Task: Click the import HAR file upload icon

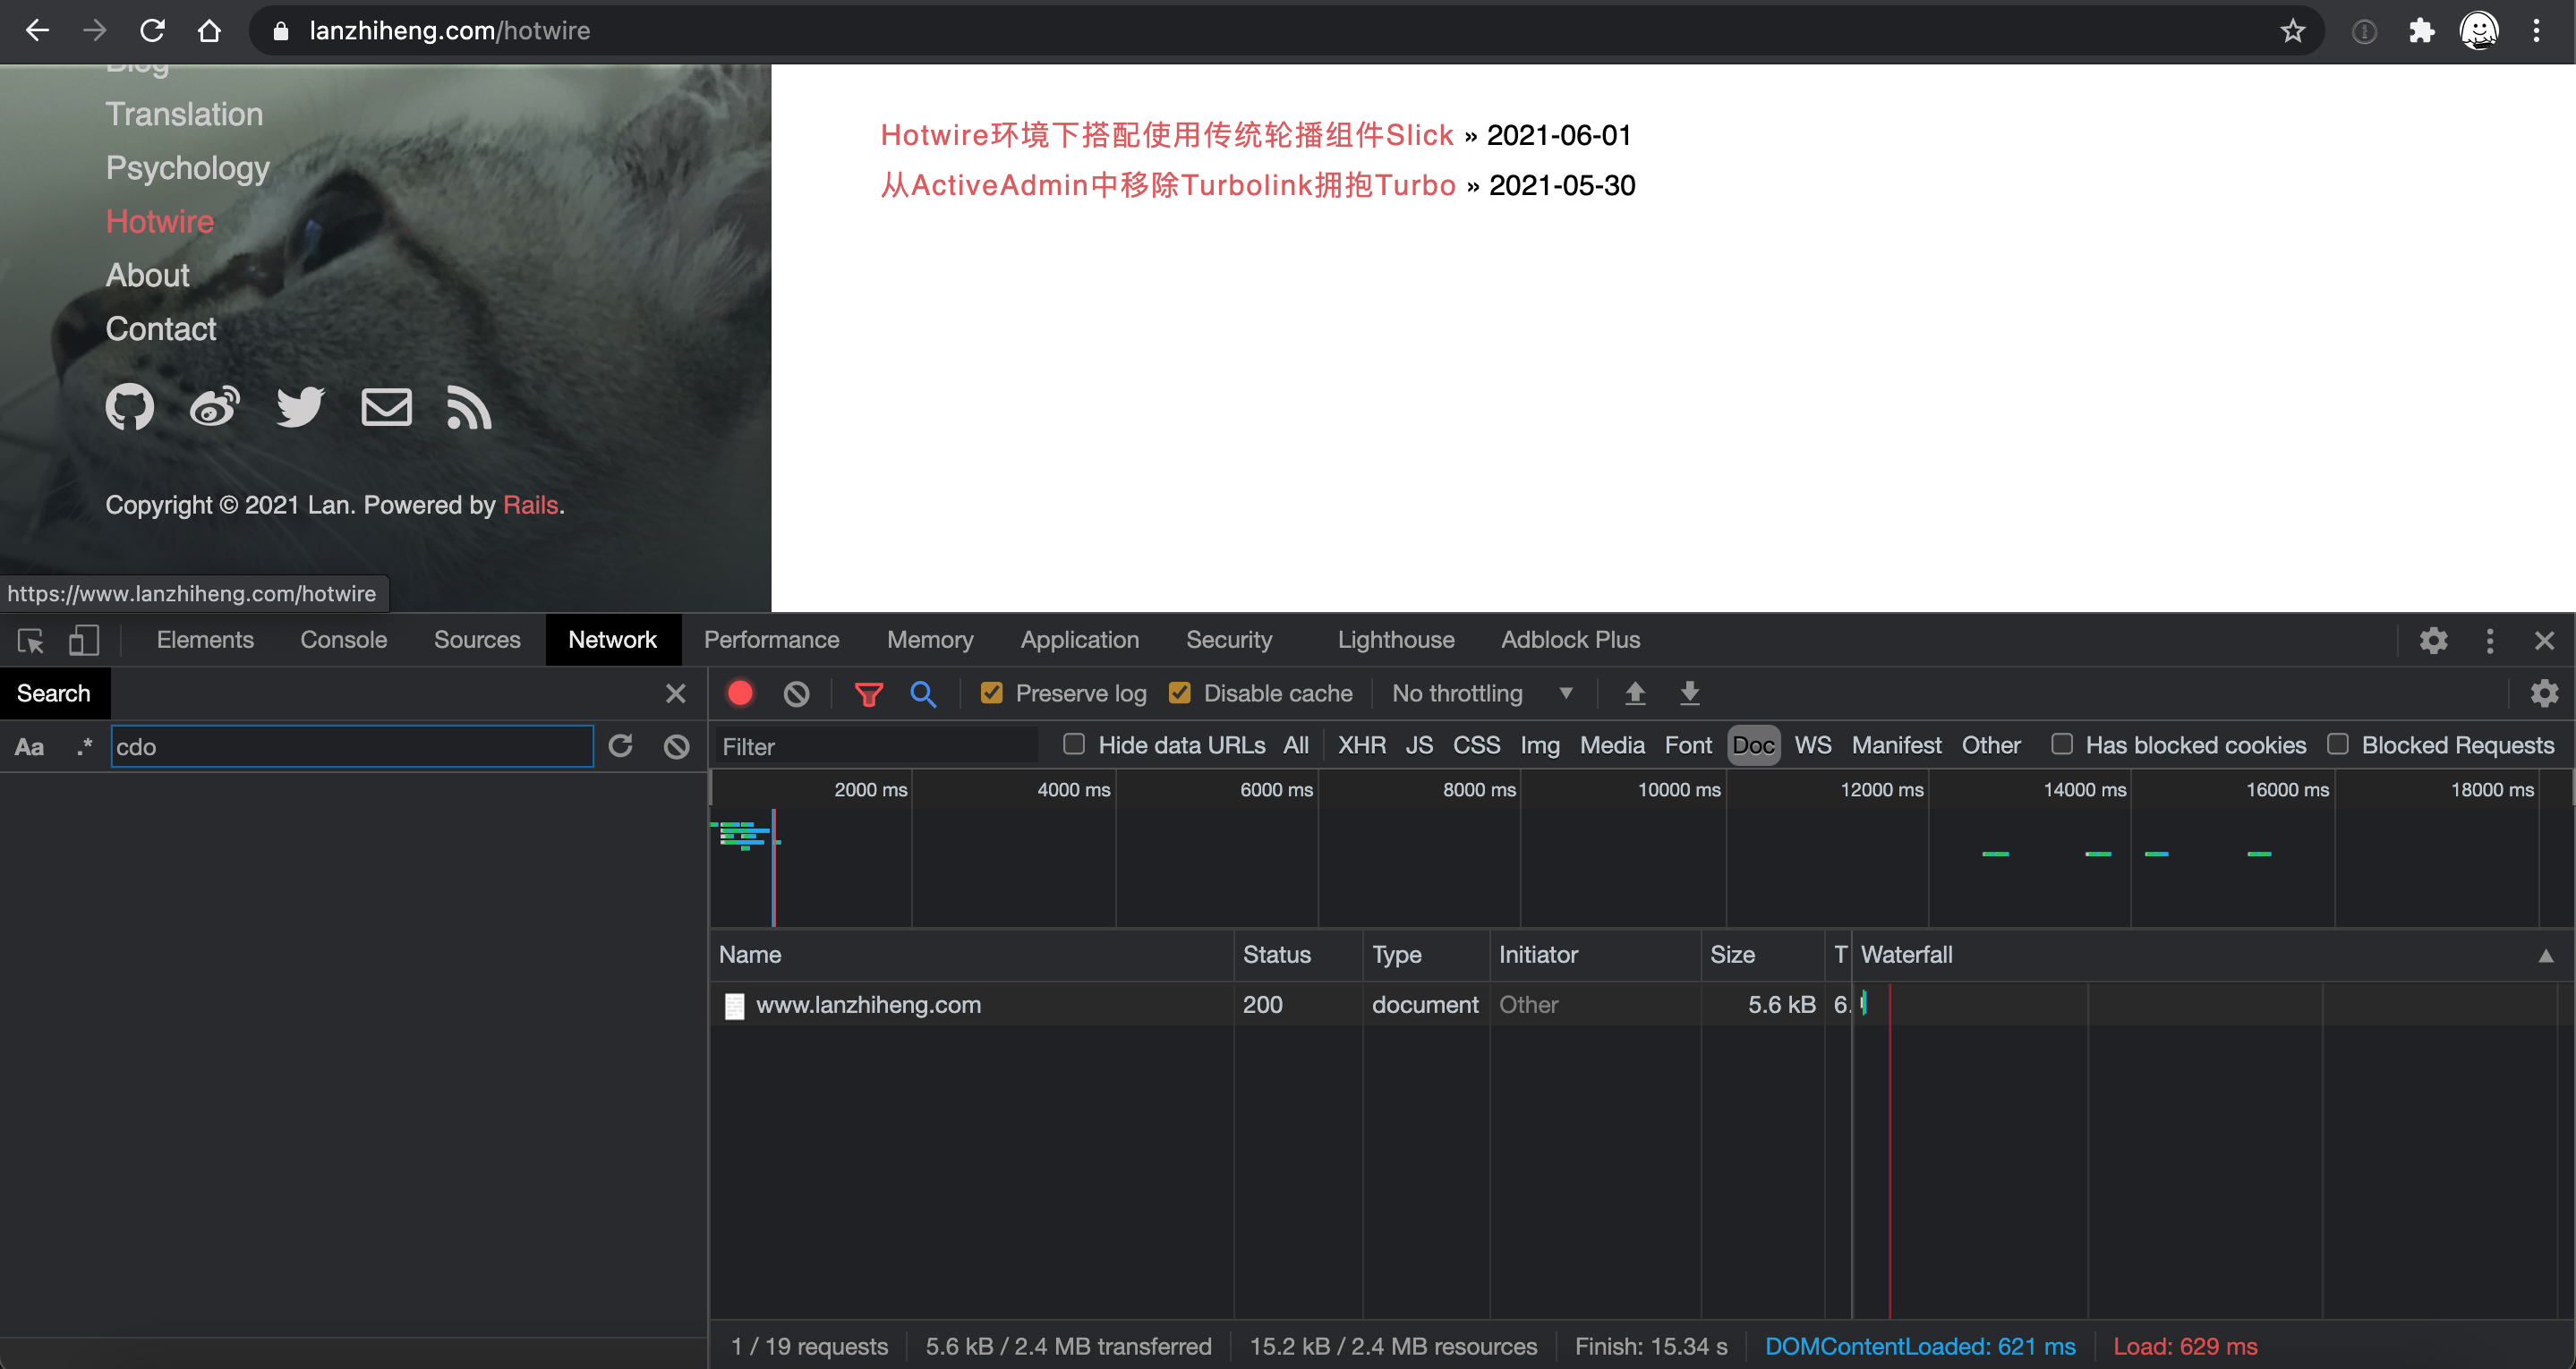Action: pyautogui.click(x=1634, y=693)
